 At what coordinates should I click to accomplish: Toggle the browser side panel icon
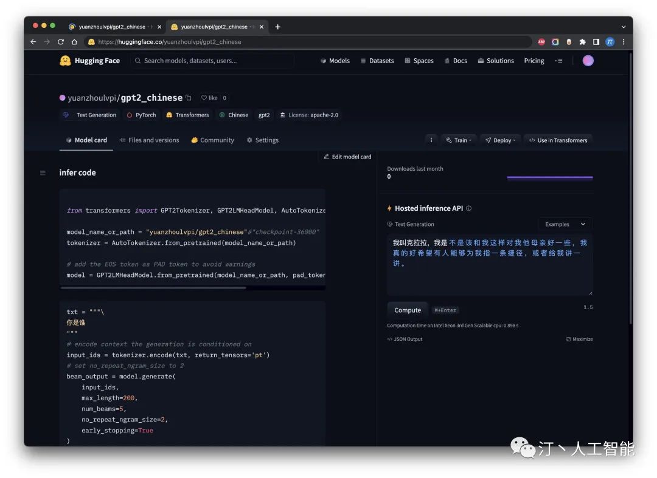596,42
